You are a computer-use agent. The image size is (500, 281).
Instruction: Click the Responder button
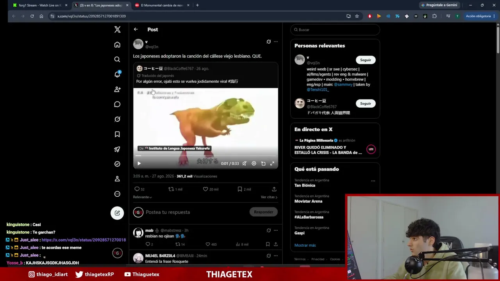click(x=264, y=212)
